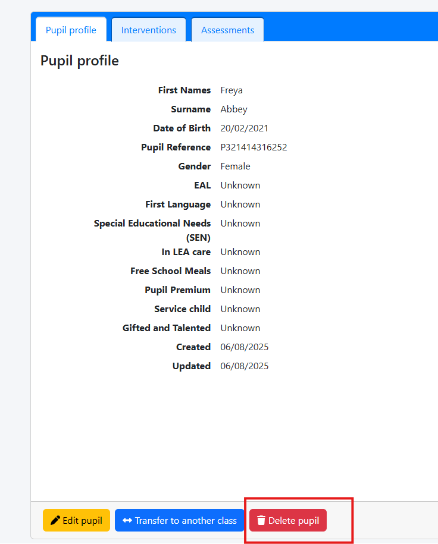Select the Pupil profile tab
The height and width of the screenshot is (544, 438).
[70, 29]
